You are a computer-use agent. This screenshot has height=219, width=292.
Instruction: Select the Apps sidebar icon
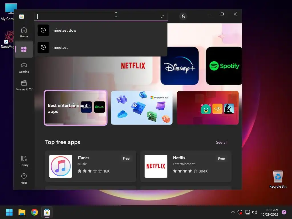[x=24, y=49]
